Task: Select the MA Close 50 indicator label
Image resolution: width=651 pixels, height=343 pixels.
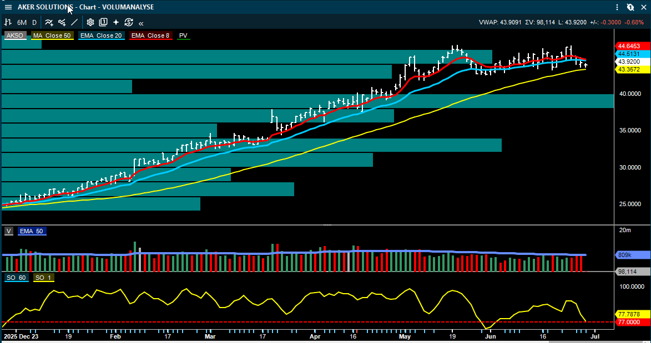Action: pyautogui.click(x=52, y=35)
